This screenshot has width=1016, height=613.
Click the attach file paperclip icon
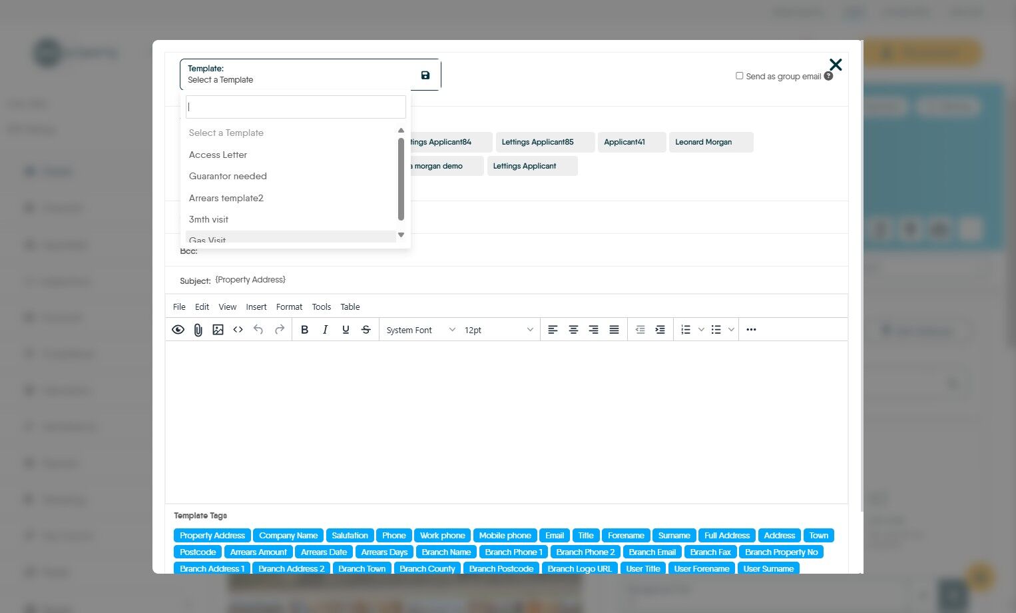tap(198, 330)
